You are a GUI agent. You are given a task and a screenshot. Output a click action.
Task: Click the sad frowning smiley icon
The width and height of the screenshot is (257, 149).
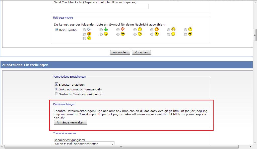[x=190, y=30]
